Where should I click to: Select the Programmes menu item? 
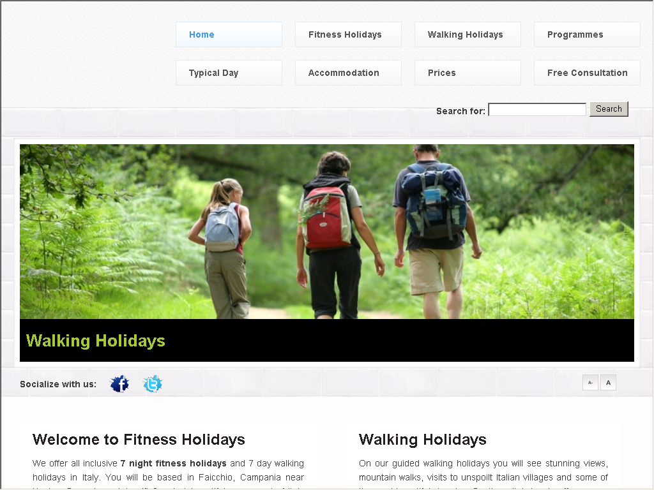587,34
